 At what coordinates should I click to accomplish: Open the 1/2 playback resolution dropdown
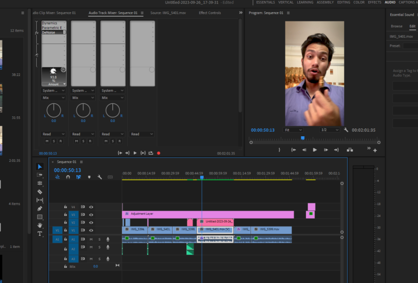[x=329, y=130]
